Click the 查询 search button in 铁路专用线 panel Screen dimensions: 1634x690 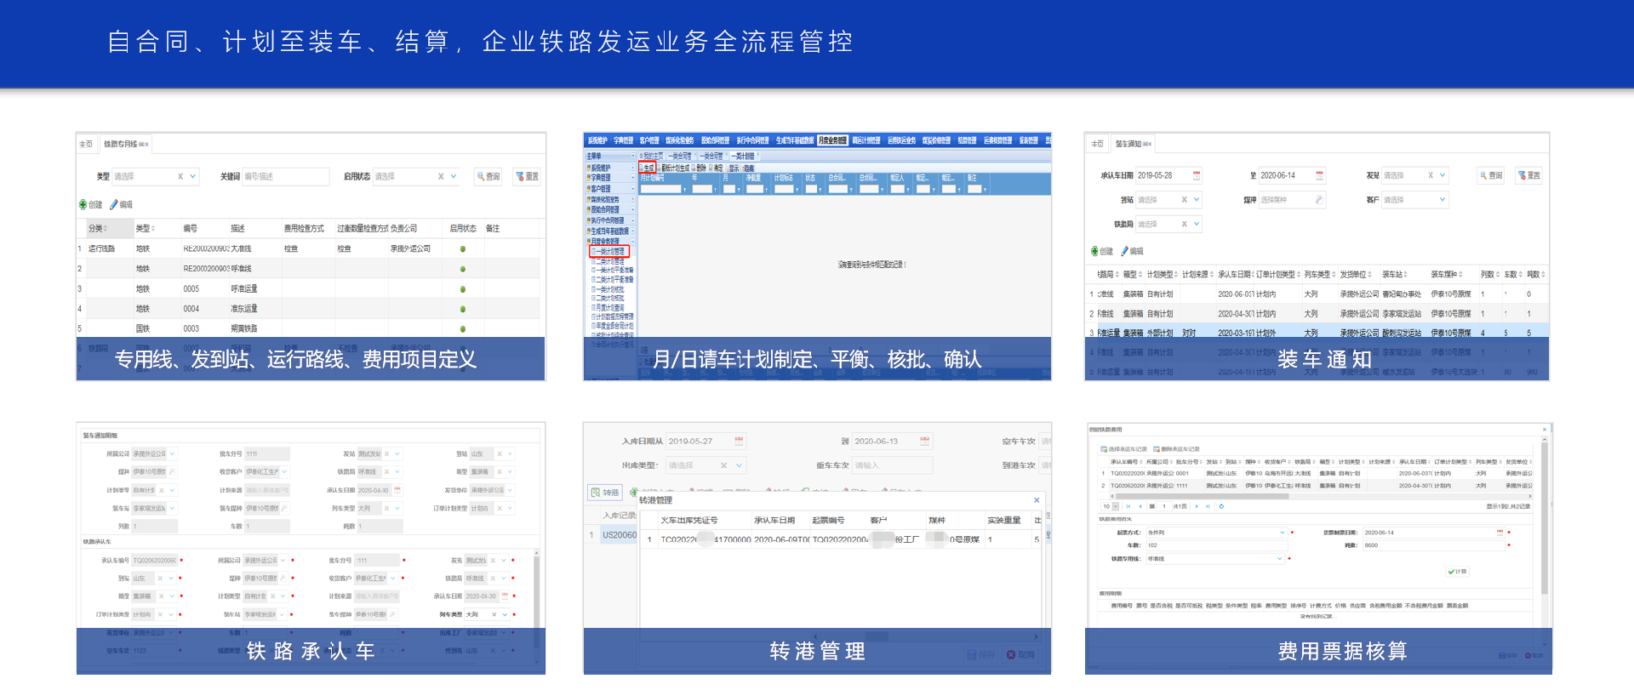488,176
